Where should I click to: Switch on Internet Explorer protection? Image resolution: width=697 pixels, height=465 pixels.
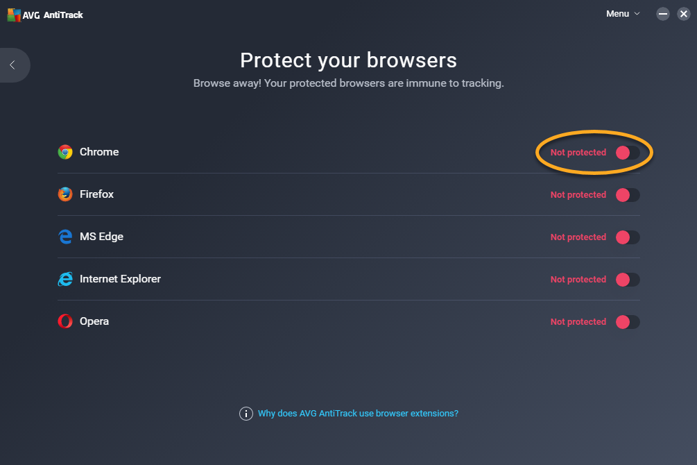628,280
